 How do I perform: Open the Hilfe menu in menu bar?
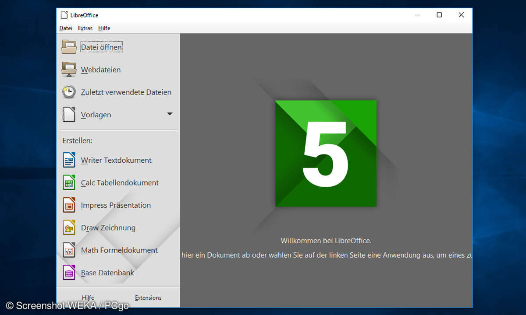104,28
